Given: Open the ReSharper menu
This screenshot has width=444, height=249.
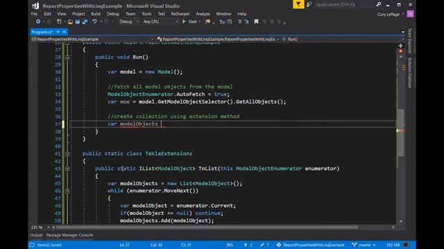Looking at the screenshot, I should (x=180, y=14).
